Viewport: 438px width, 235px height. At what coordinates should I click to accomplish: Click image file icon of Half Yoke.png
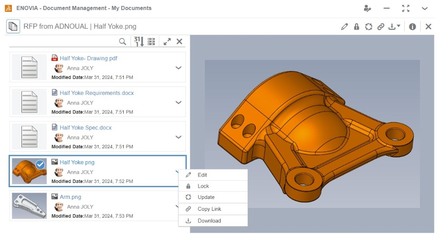coord(55,162)
